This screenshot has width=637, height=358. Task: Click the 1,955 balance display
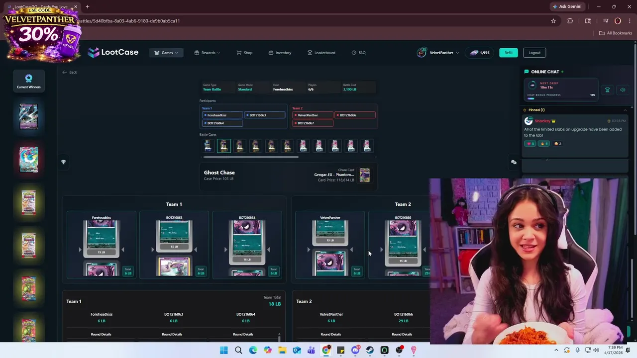(x=480, y=53)
